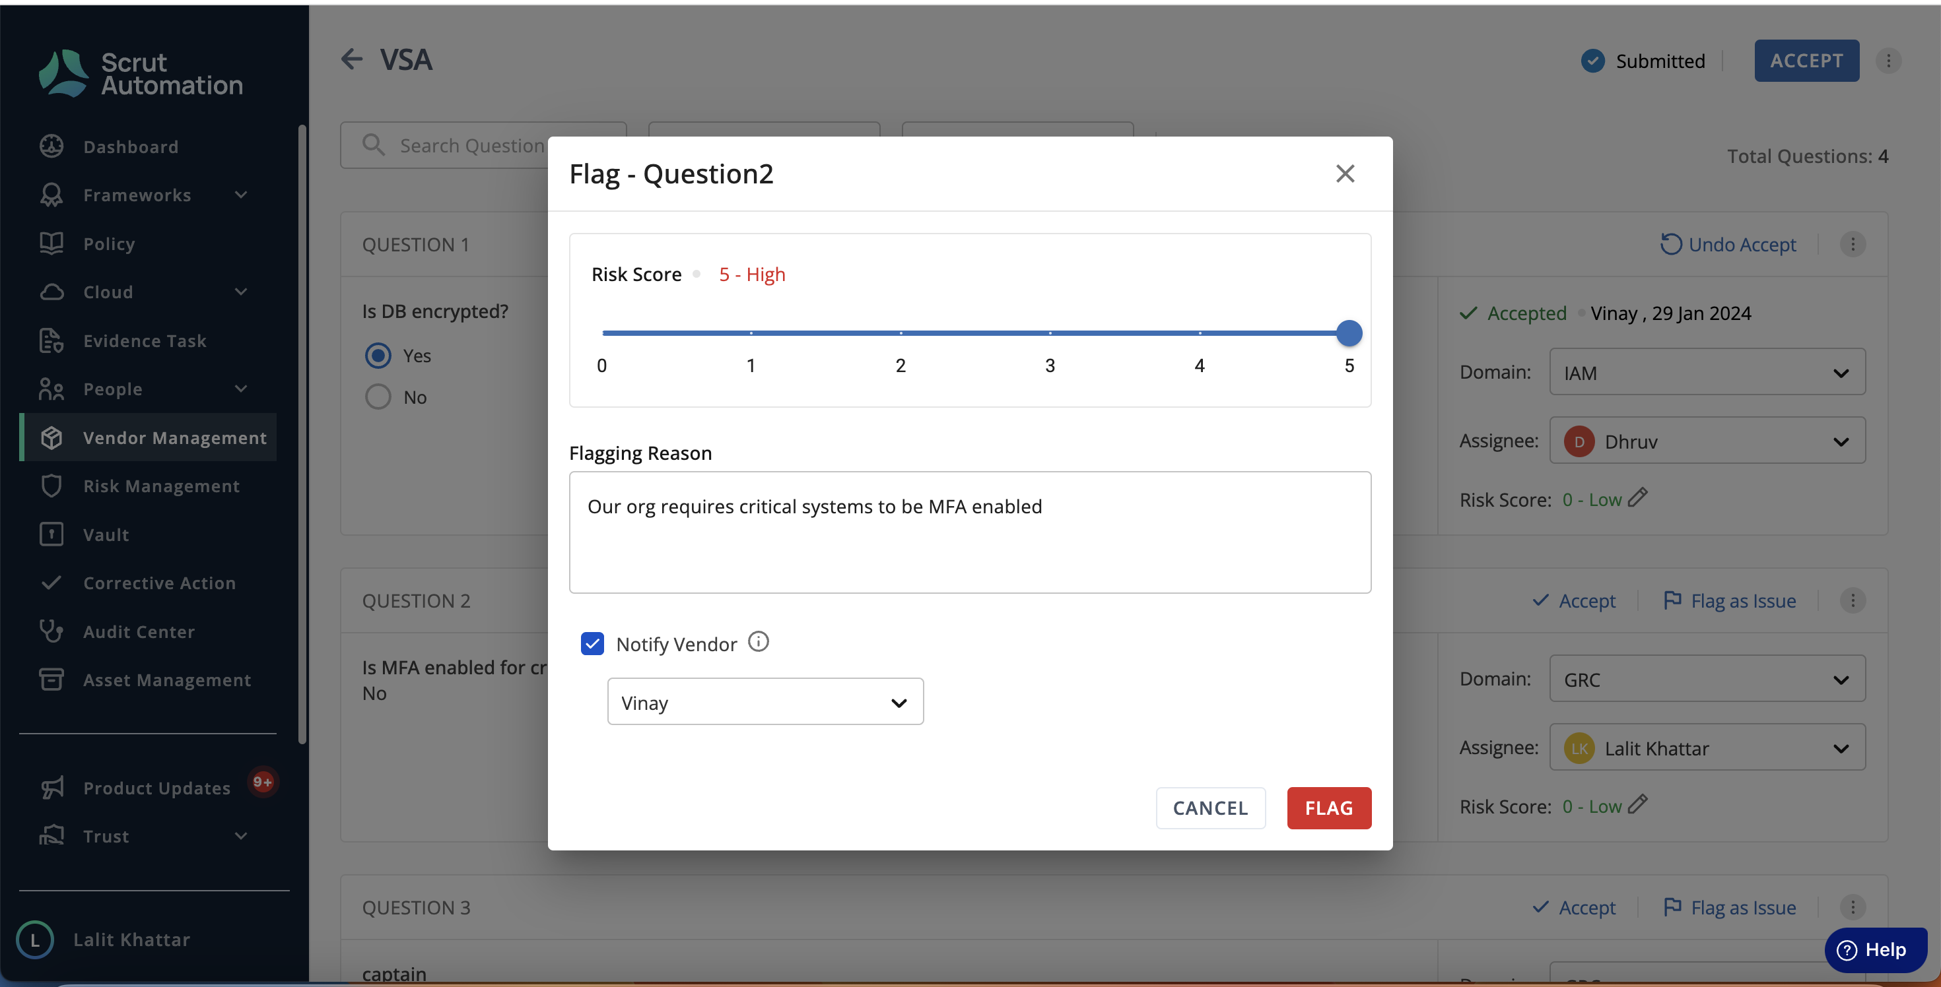Screen dimensions: 1941x987
Task: Click the Frameworks sidebar icon
Action: tap(51, 195)
